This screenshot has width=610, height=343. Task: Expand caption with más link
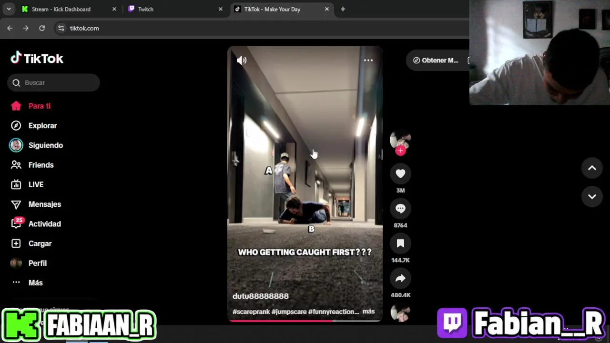pyautogui.click(x=368, y=311)
